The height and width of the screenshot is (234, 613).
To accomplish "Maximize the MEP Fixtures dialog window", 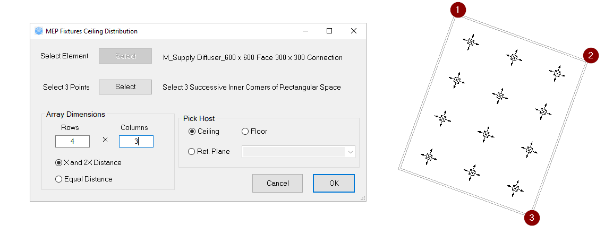I will (329, 31).
